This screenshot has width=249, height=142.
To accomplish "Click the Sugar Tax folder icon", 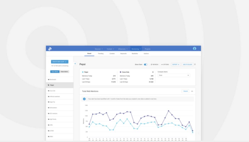I will pyautogui.click(x=49, y=102).
